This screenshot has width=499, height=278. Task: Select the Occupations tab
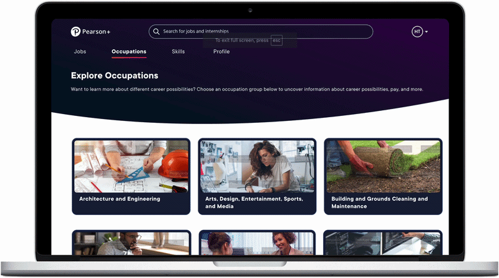129,52
